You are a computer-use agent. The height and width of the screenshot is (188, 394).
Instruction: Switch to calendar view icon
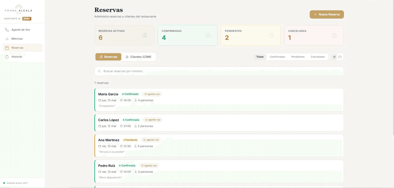click(340, 57)
